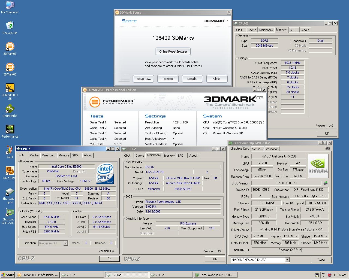The image size is (349, 279).
Task: Open Details in the 3DMark Score window
Action: pos(193,79)
